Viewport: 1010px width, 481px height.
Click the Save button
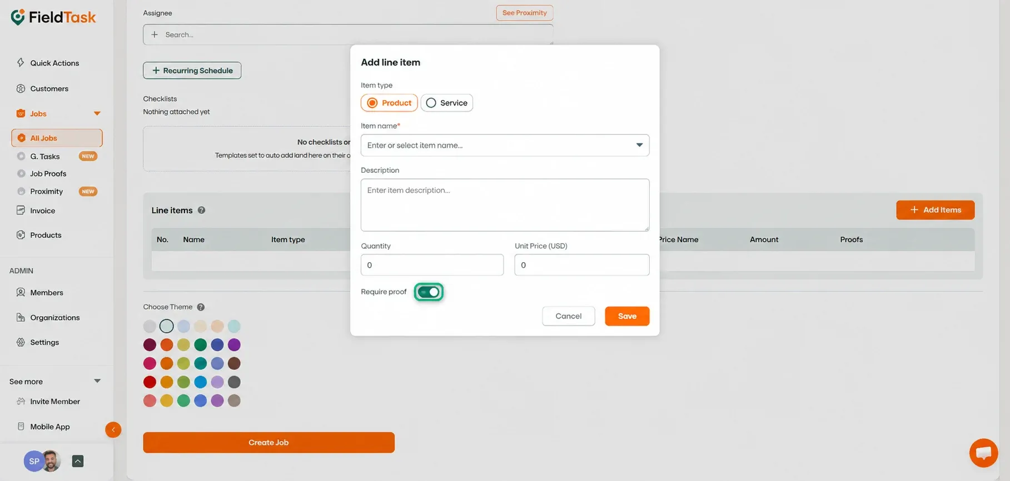point(627,316)
